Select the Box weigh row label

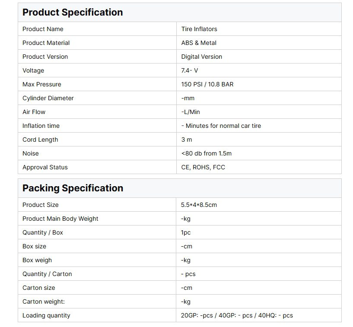[x=37, y=260]
